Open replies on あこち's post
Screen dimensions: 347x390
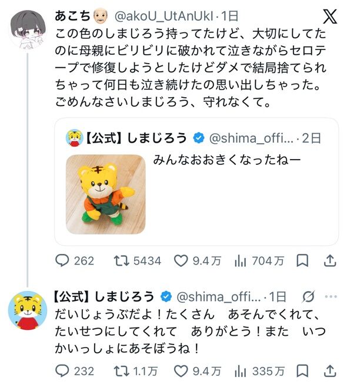pos(74,261)
